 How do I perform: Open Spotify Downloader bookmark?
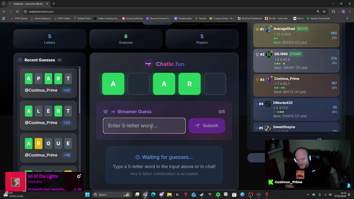(318, 19)
